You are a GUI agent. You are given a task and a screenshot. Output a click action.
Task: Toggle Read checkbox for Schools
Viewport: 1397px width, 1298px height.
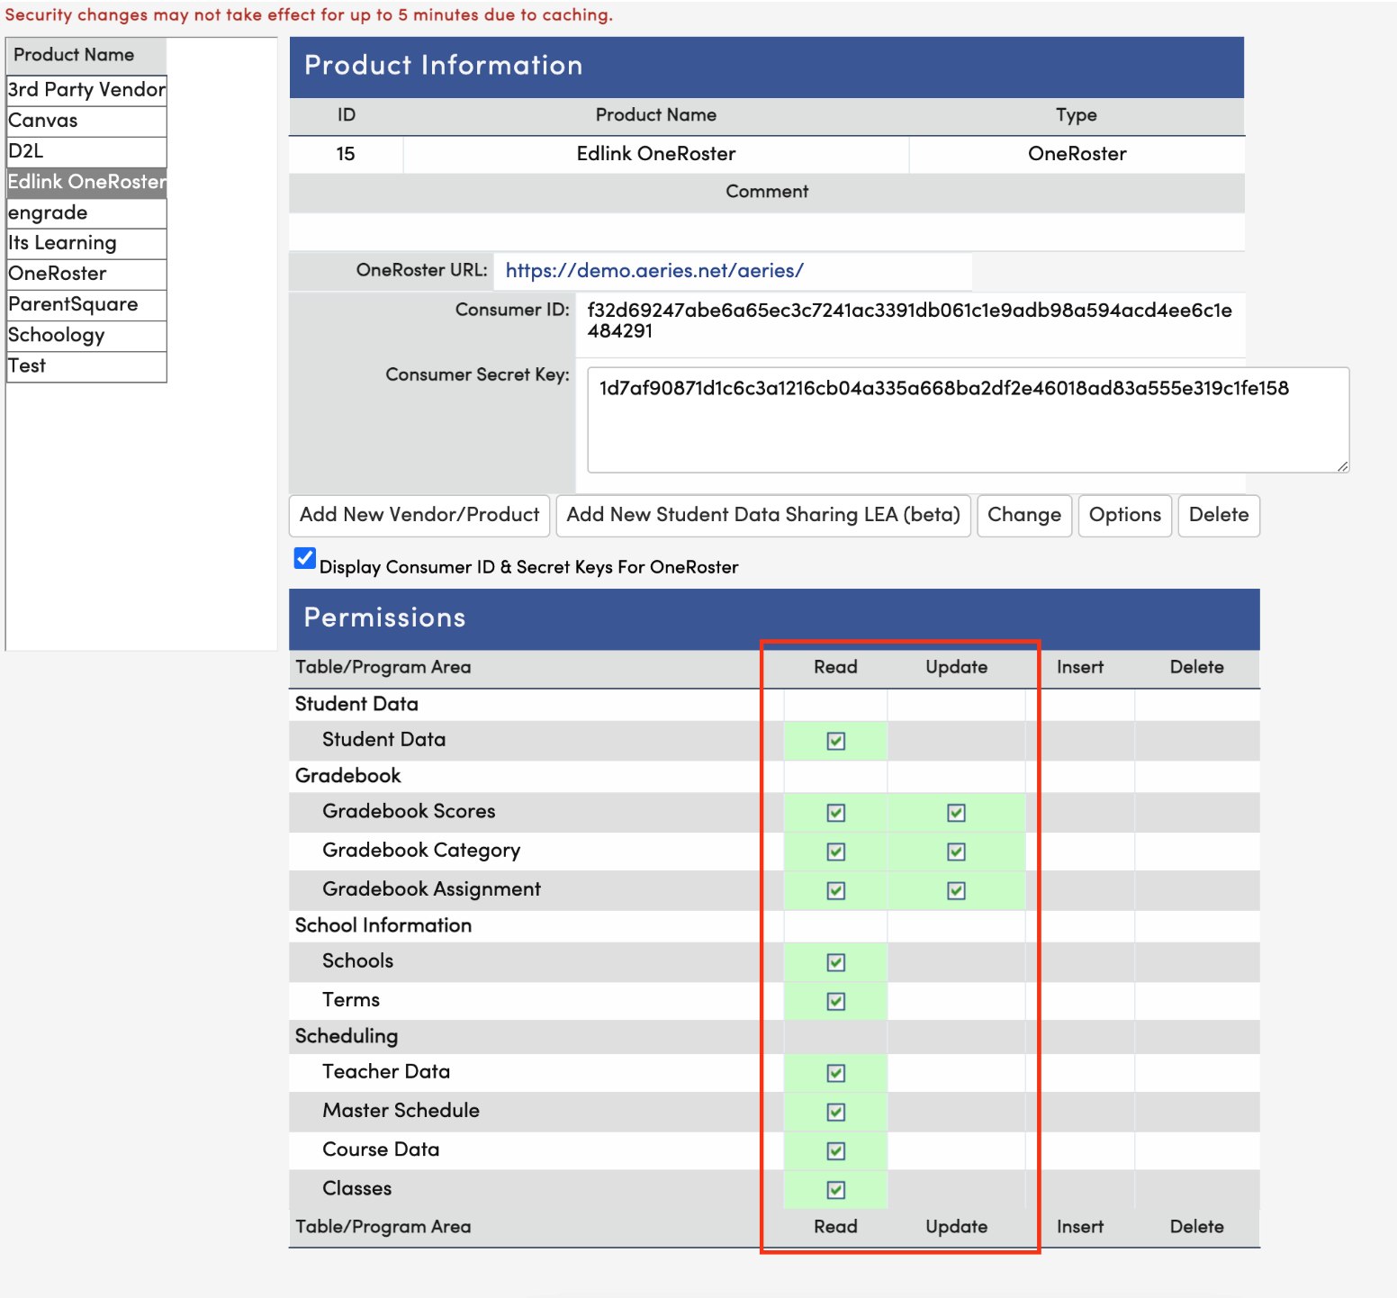(836, 962)
